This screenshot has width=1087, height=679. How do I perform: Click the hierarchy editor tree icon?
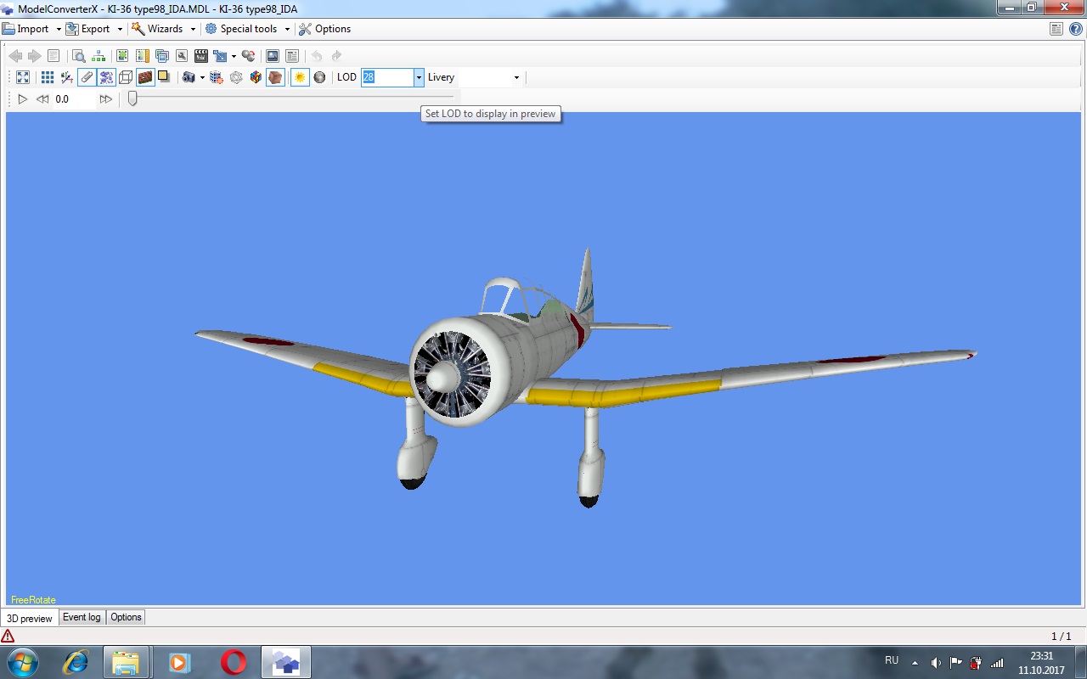tap(99, 56)
